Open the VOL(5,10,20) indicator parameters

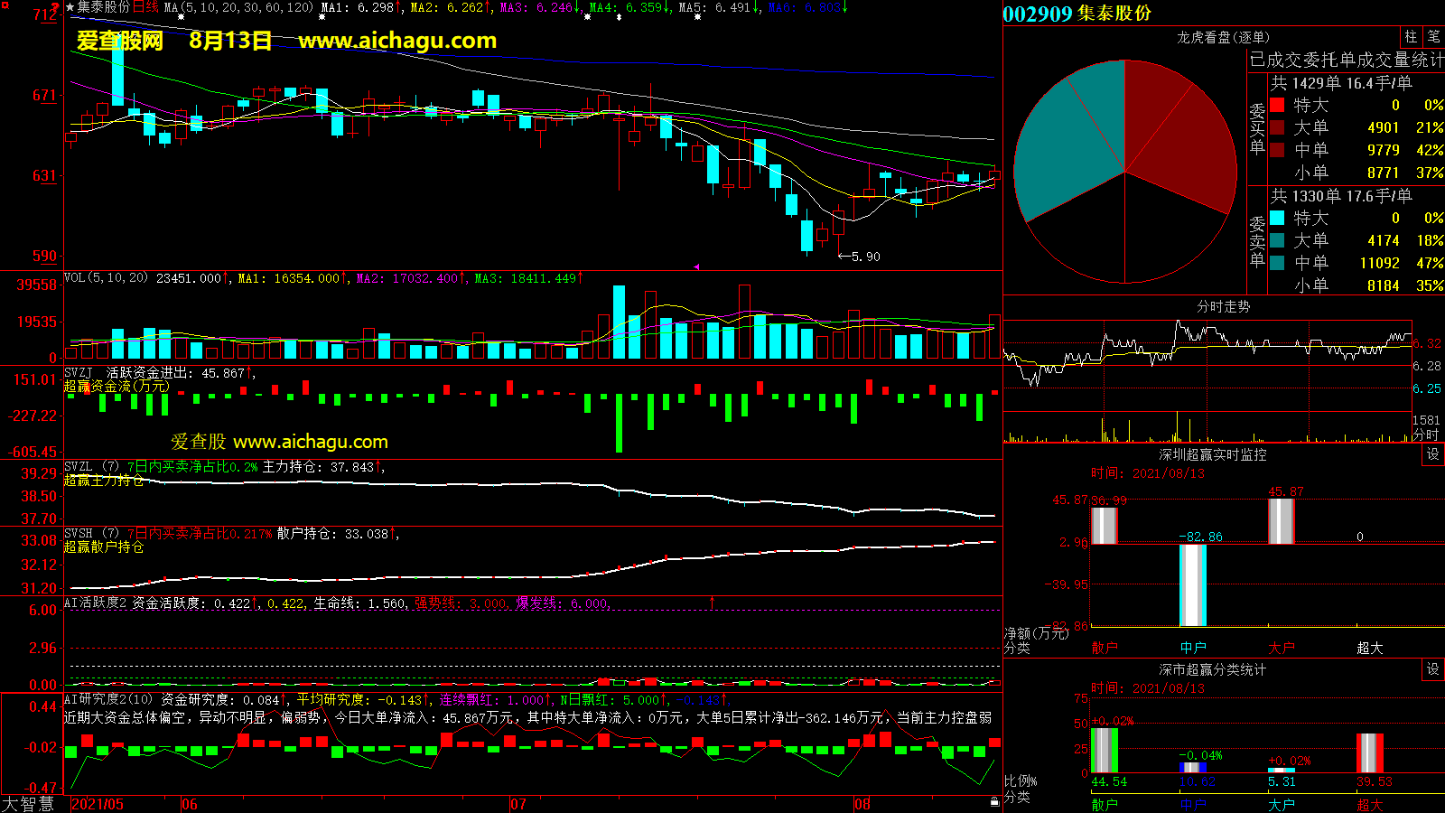tap(106, 278)
